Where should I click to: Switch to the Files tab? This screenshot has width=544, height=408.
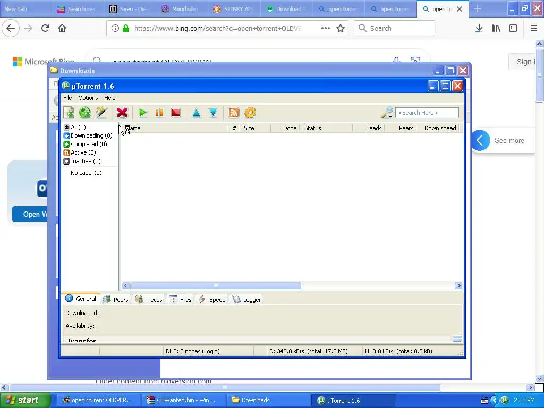180,300
